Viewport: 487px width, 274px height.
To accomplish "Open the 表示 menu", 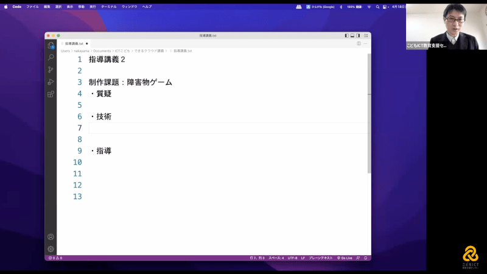I will (x=70, y=7).
